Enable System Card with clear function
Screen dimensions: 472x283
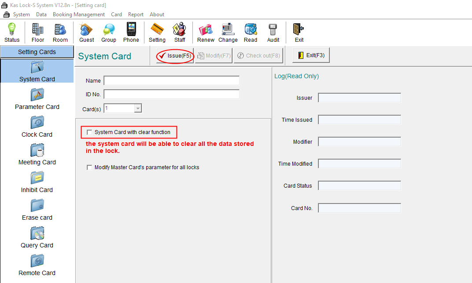click(89, 132)
